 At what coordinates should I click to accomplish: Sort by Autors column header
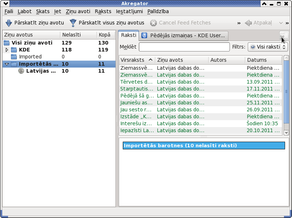pyautogui.click(x=227, y=60)
